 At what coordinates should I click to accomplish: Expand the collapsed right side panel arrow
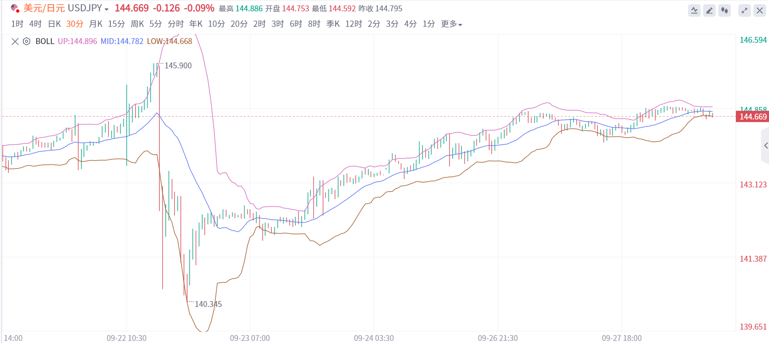766,146
